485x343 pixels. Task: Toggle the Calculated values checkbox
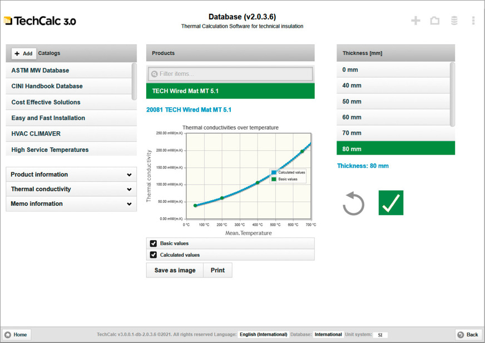[153, 255]
